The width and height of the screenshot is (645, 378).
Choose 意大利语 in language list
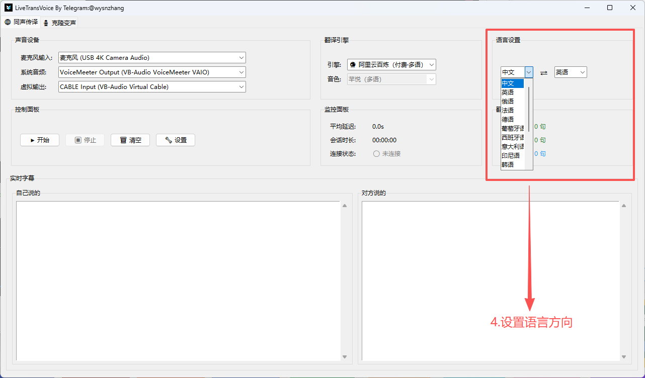click(x=513, y=146)
